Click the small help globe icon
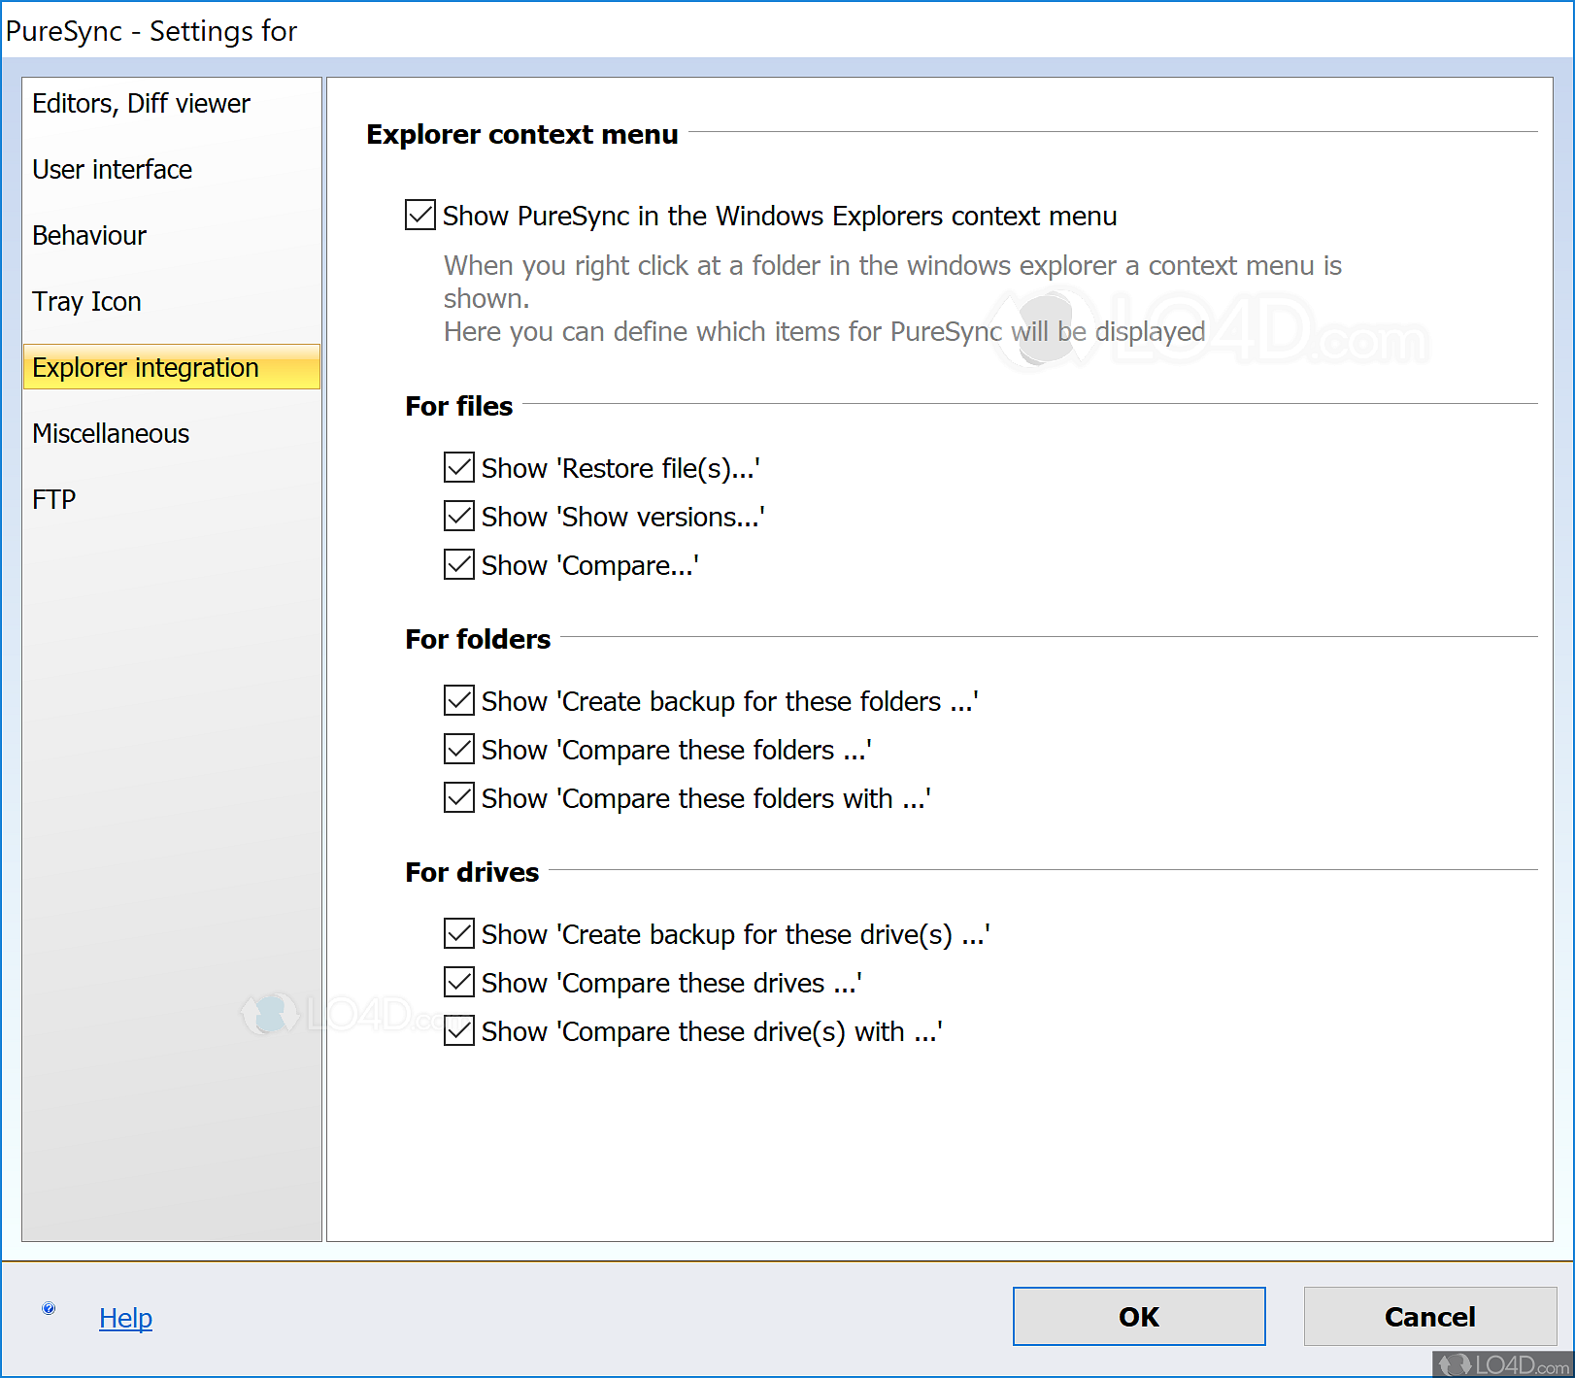Viewport: 1575px width, 1378px height. [48, 1308]
